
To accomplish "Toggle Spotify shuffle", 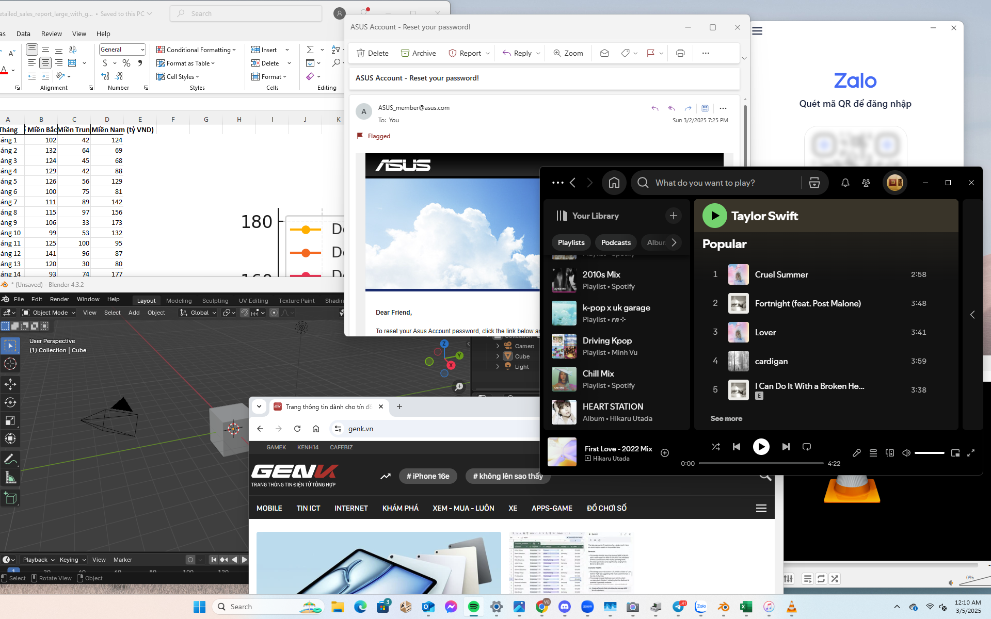I will [x=716, y=447].
